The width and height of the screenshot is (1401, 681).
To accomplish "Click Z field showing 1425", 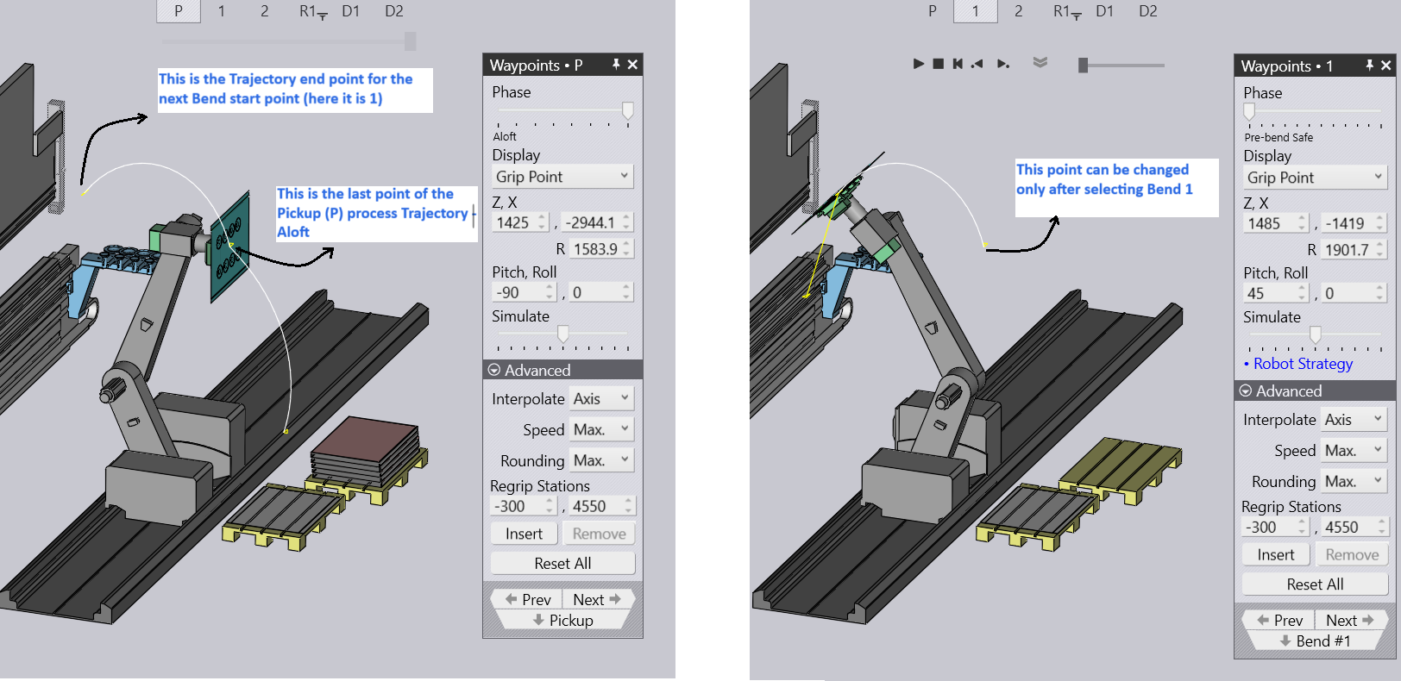I will coord(520,222).
